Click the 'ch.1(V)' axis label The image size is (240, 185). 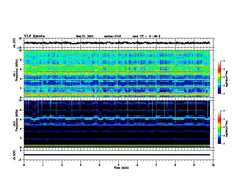pyautogui.click(x=14, y=43)
